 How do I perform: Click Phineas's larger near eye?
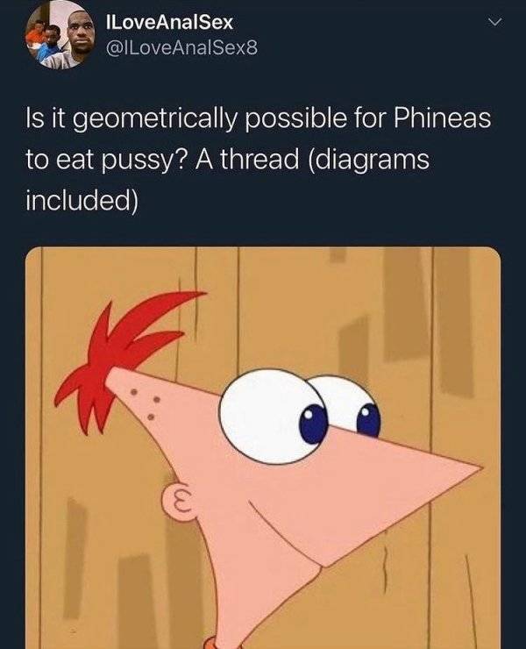[x=274, y=415]
